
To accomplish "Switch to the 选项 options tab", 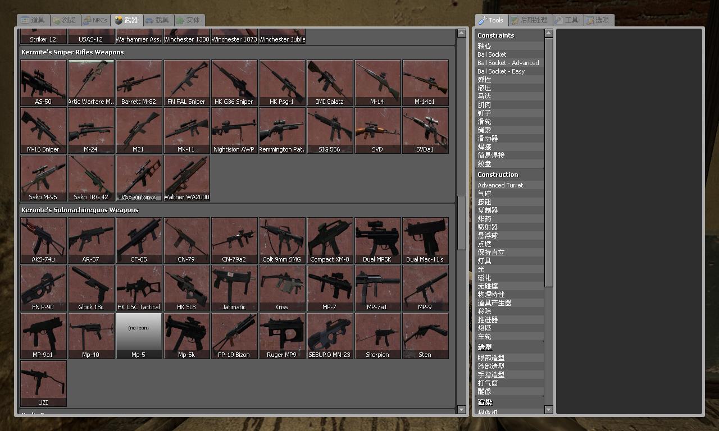I will click(x=599, y=20).
